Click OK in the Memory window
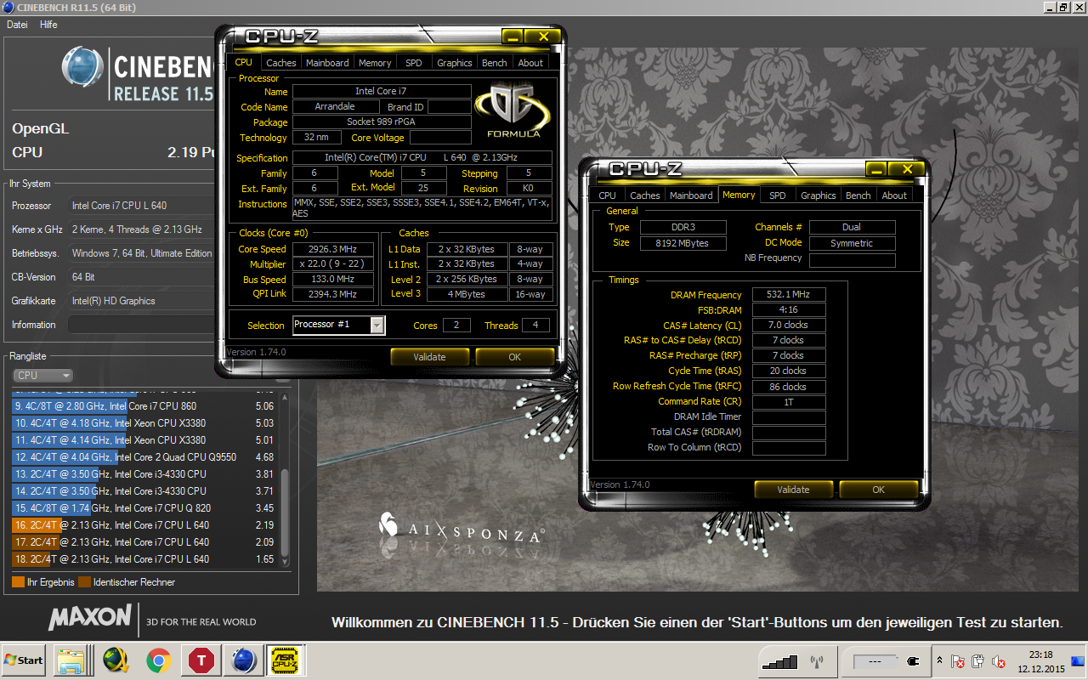1088x680 pixels. point(878,490)
